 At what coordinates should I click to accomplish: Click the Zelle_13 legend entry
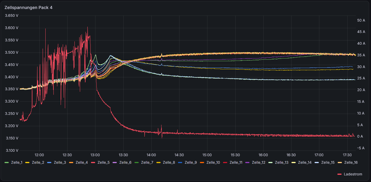click(x=282, y=163)
